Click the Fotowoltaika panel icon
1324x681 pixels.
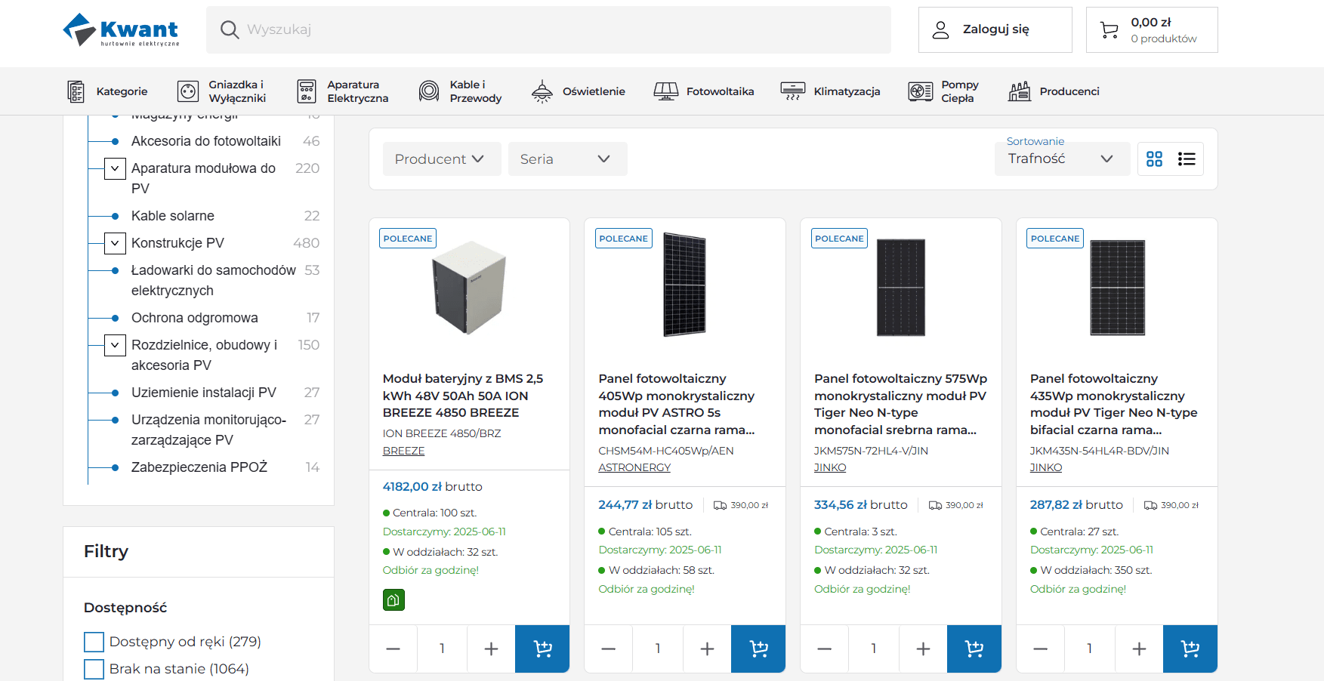666,91
